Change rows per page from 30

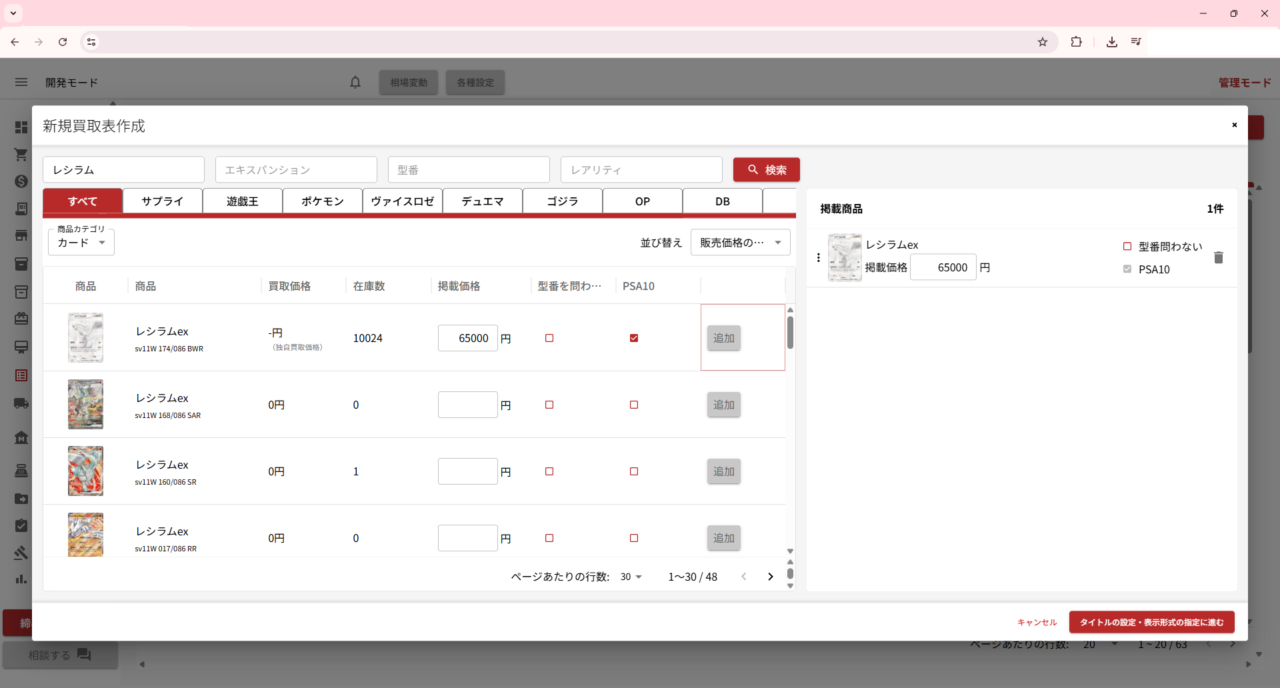coord(631,577)
